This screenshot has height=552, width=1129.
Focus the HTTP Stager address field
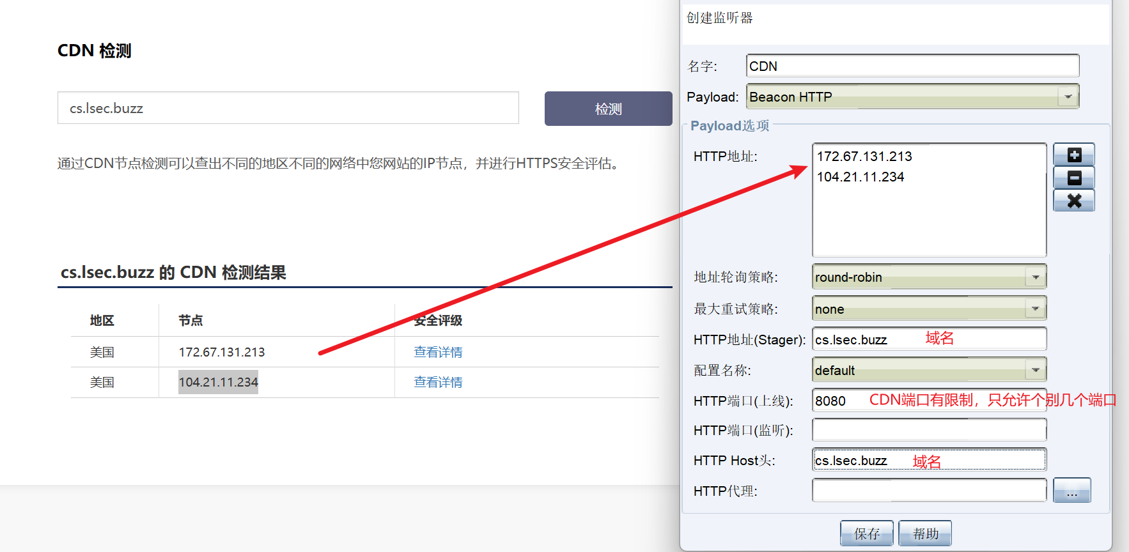928,339
